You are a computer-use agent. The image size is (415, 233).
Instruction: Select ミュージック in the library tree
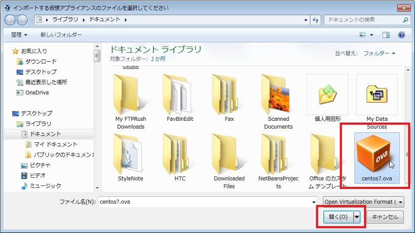(x=45, y=186)
